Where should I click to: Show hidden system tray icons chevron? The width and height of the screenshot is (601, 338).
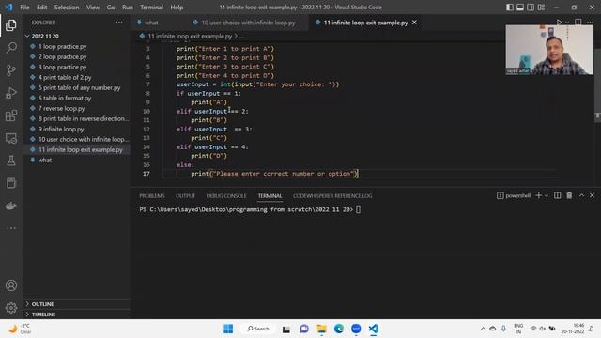point(483,329)
